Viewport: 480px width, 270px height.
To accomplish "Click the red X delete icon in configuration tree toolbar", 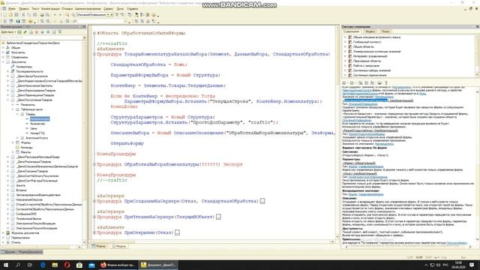I will pyautogui.click(x=37, y=31).
